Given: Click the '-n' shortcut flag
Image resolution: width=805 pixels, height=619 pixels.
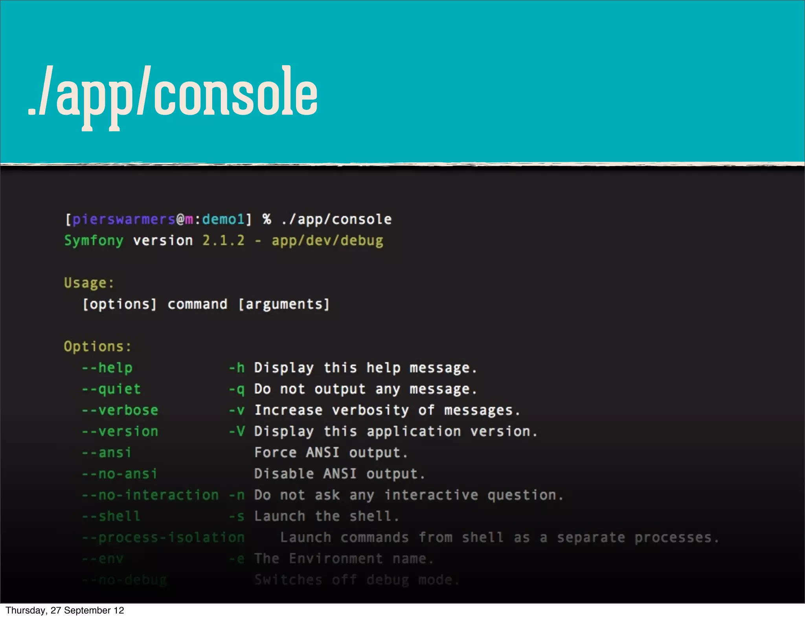Looking at the screenshot, I should [x=237, y=496].
